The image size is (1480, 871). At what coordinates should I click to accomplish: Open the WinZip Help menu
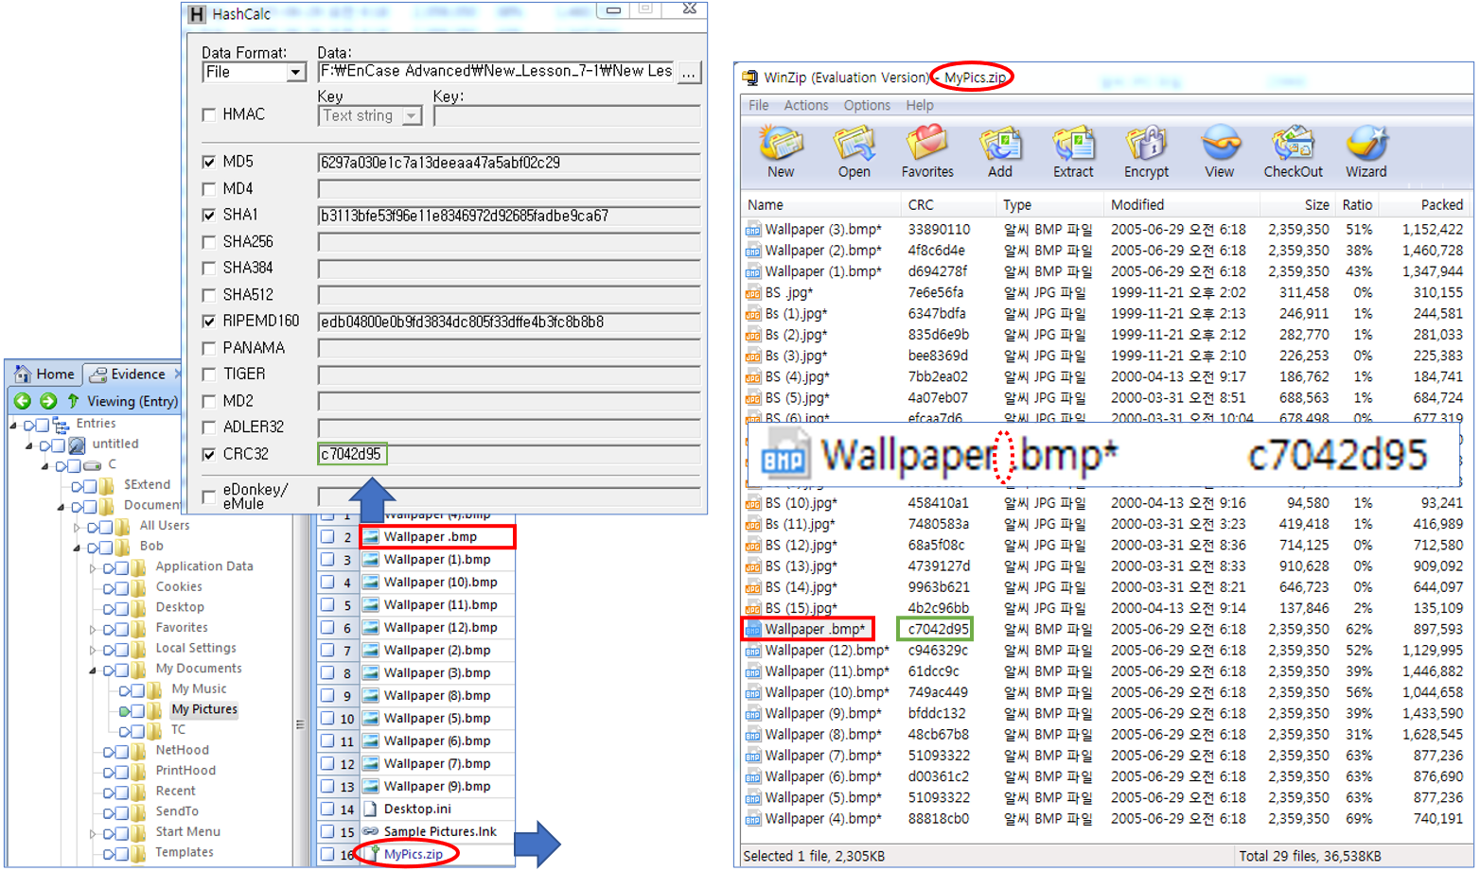tap(919, 105)
